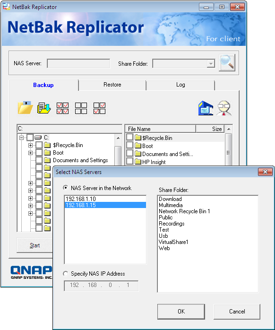Click the C: drive icon in tree
The image size is (275, 330).
pos(38,138)
